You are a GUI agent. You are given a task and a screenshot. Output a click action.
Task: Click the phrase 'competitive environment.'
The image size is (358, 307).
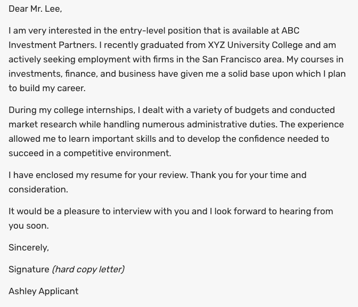[117, 153]
